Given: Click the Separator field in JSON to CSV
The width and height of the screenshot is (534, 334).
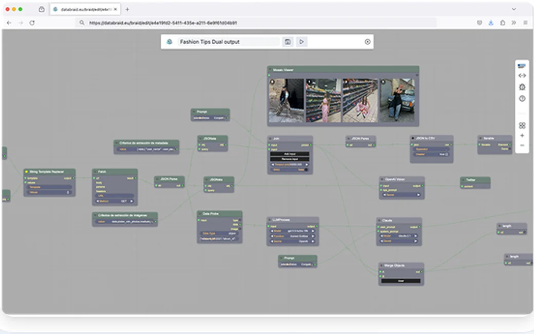Looking at the screenshot, I should point(431,150).
